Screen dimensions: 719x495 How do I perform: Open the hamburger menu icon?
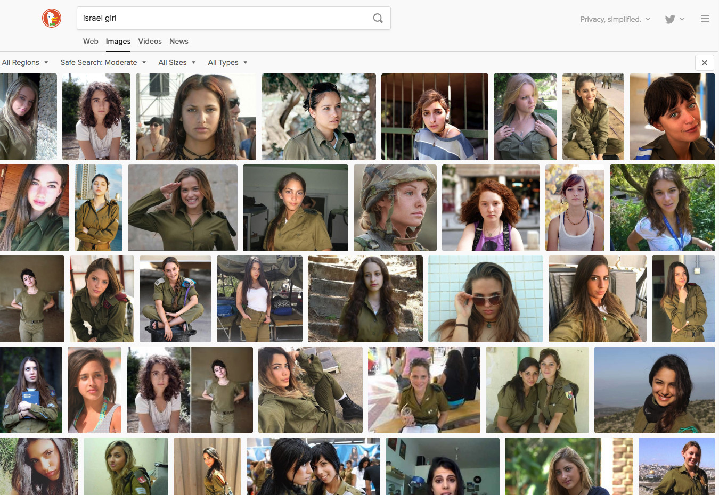[705, 19]
